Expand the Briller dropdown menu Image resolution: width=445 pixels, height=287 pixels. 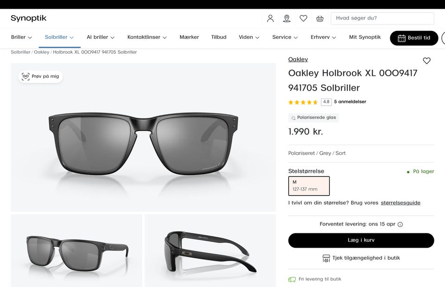pyautogui.click(x=21, y=37)
